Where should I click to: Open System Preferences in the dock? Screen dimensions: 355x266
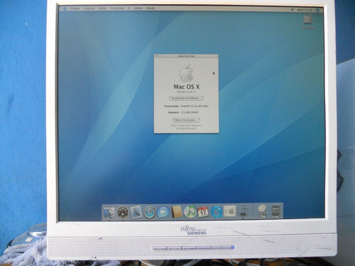click(230, 211)
